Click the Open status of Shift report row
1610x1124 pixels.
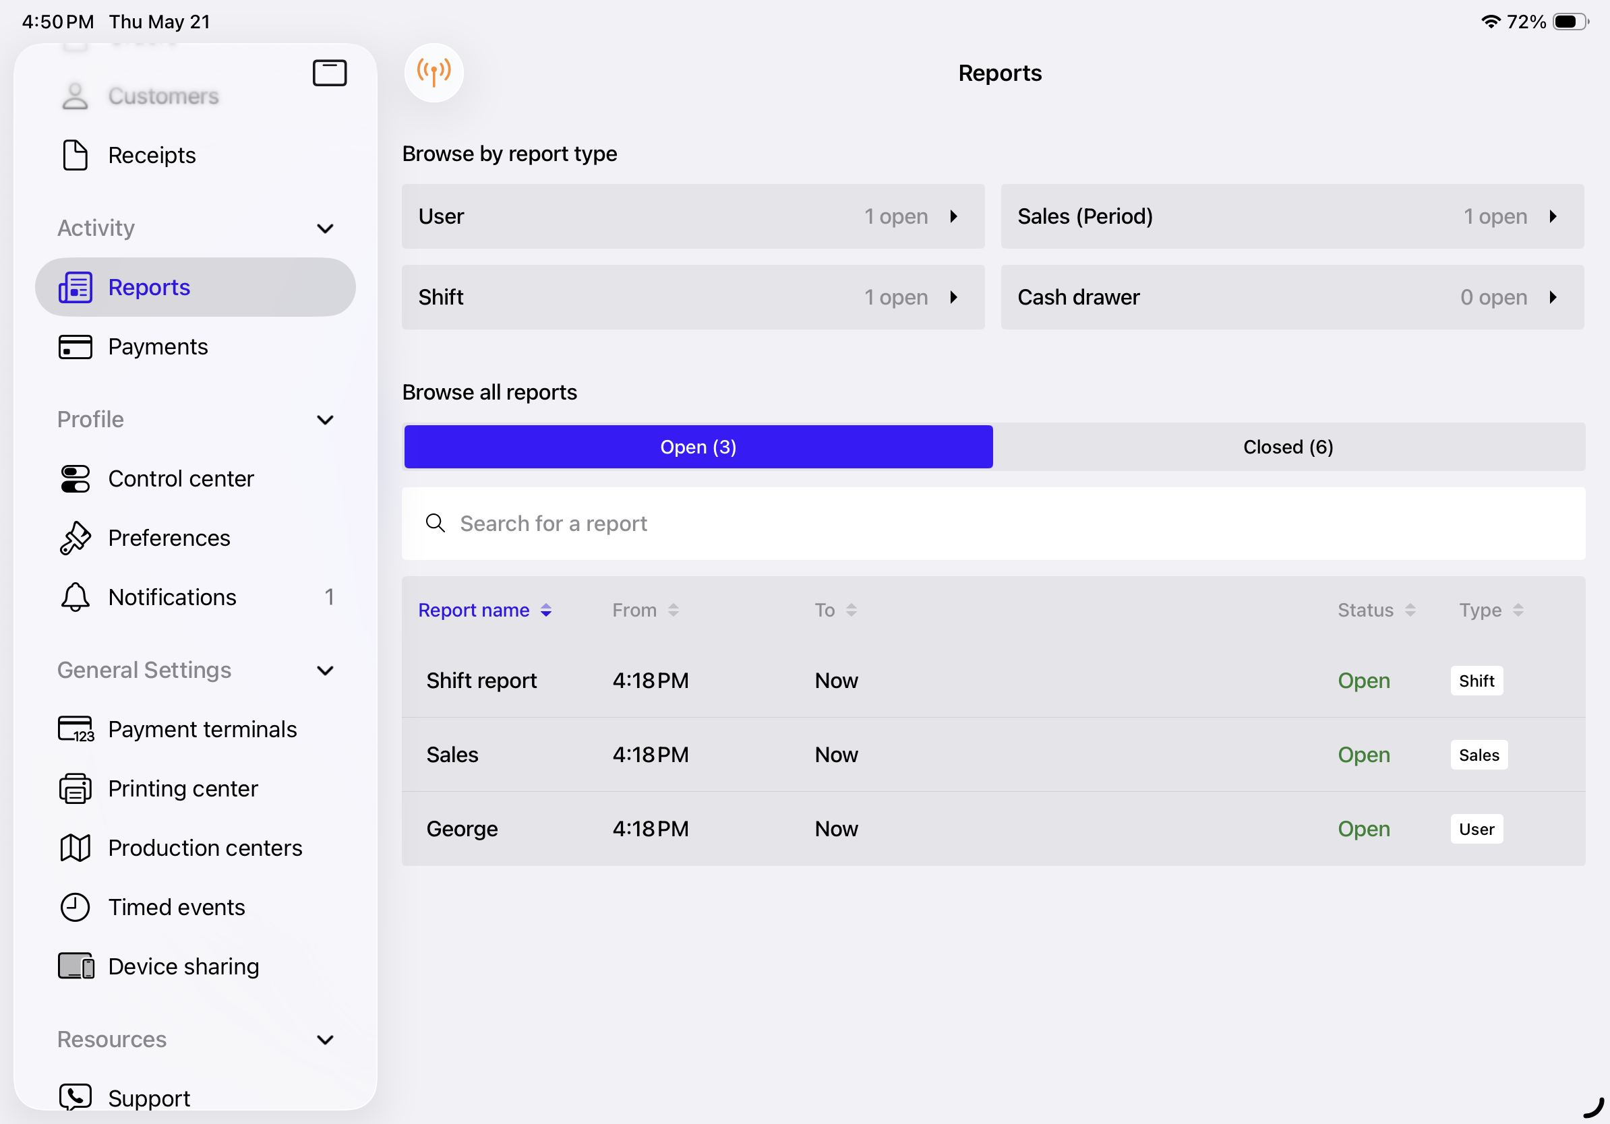1363,681
